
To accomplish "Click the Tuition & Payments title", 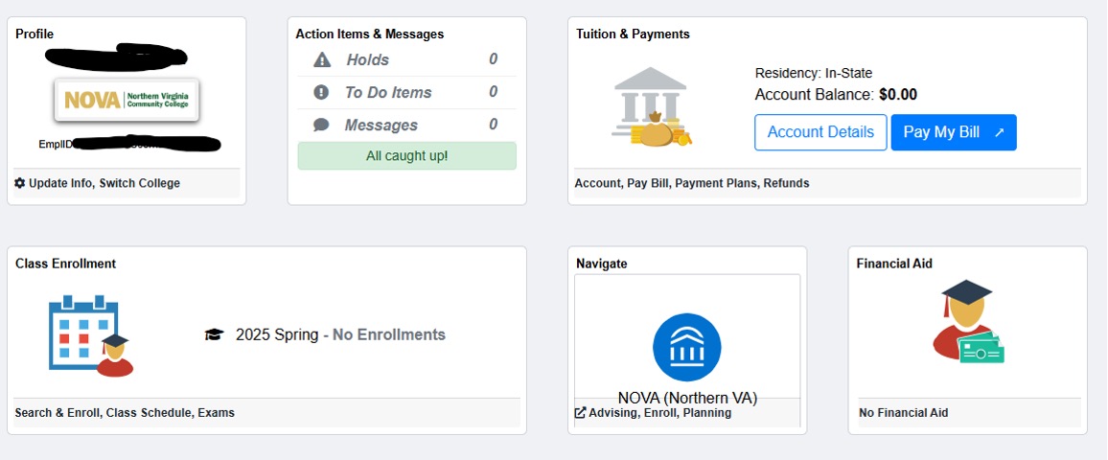I will (633, 34).
